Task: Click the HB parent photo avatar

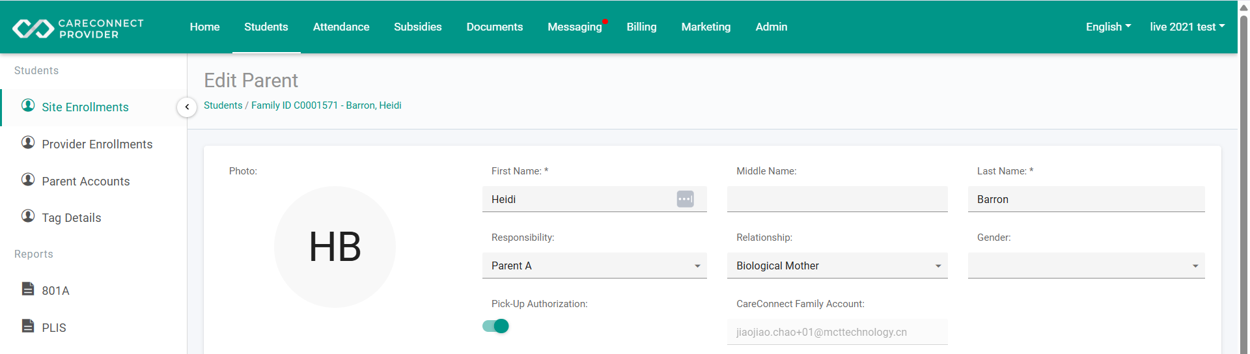Action: click(x=335, y=247)
